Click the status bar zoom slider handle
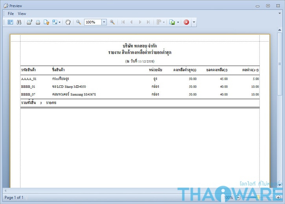The width and height of the screenshot is (285, 204). (258, 197)
